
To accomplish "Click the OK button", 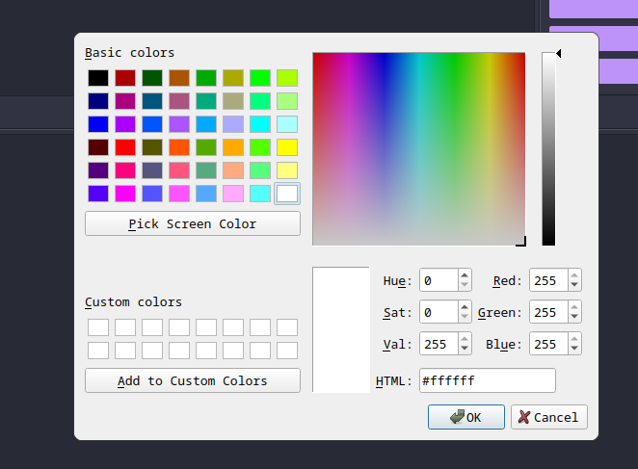I will pos(466,417).
